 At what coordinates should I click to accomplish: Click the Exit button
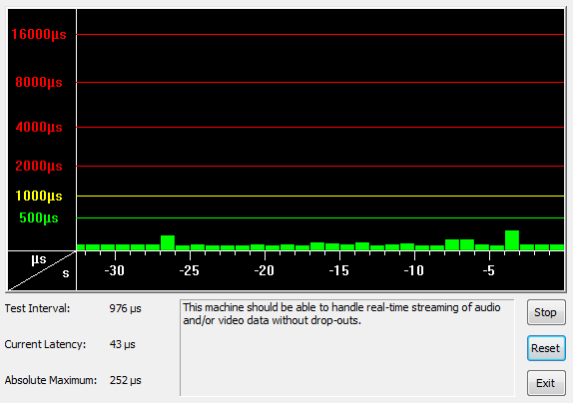(x=546, y=383)
